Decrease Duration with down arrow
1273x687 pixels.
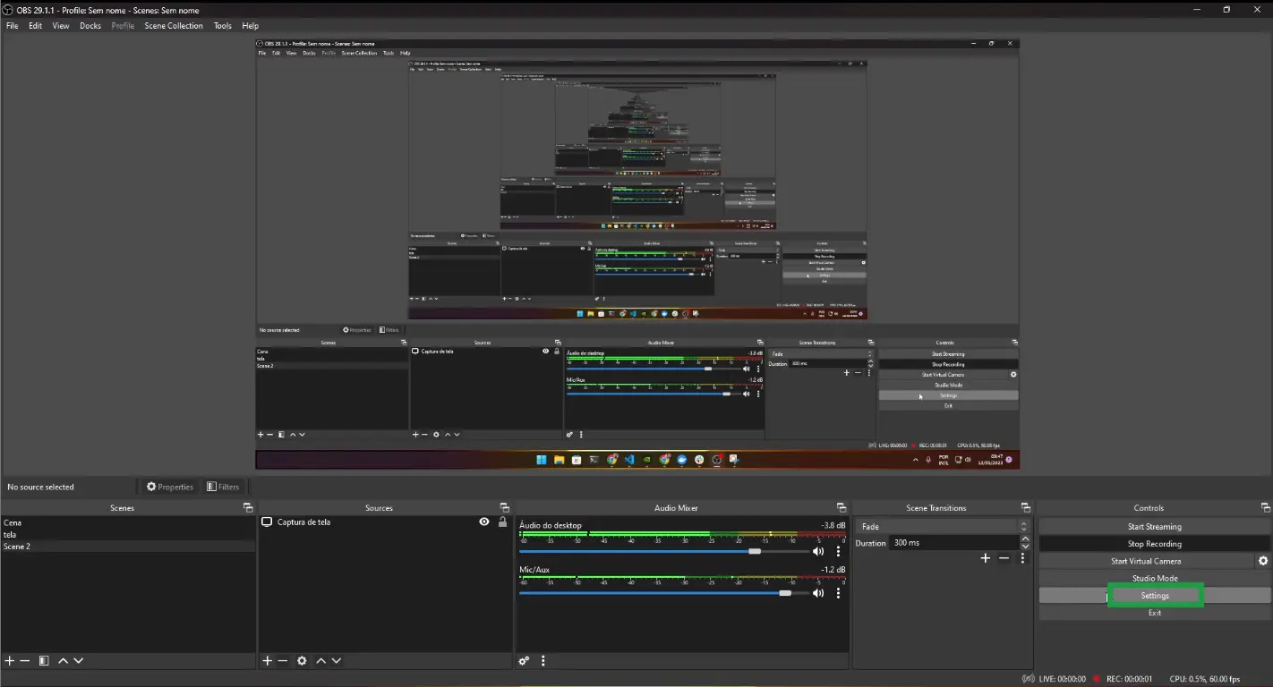pos(1025,547)
